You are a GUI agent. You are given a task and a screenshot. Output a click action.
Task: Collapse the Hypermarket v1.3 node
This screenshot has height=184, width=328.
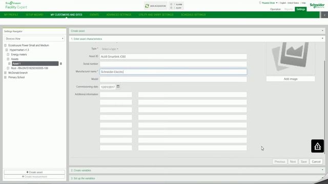[x=7, y=50]
